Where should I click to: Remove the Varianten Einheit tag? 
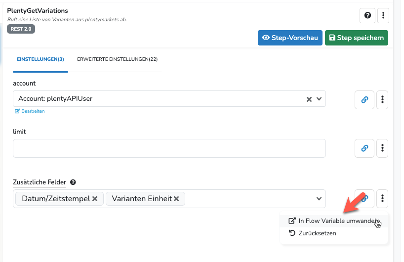click(x=176, y=199)
